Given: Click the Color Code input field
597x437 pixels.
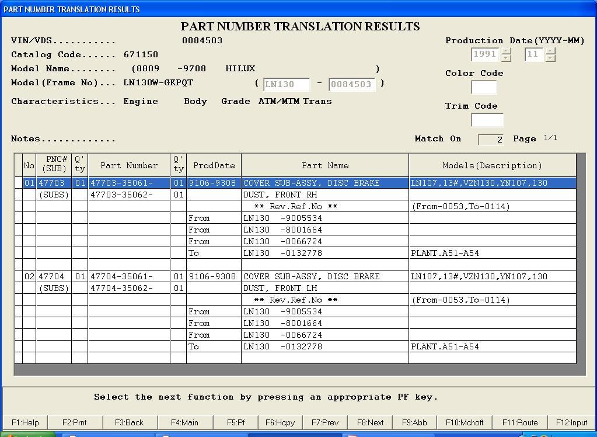Looking at the screenshot, I should pos(484,88).
